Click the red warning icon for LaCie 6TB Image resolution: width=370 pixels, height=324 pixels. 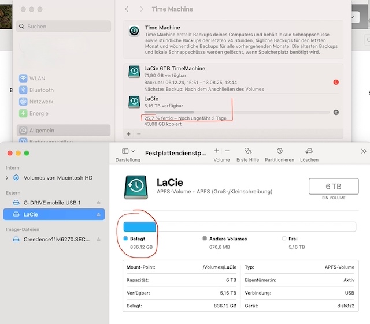pos(336,82)
